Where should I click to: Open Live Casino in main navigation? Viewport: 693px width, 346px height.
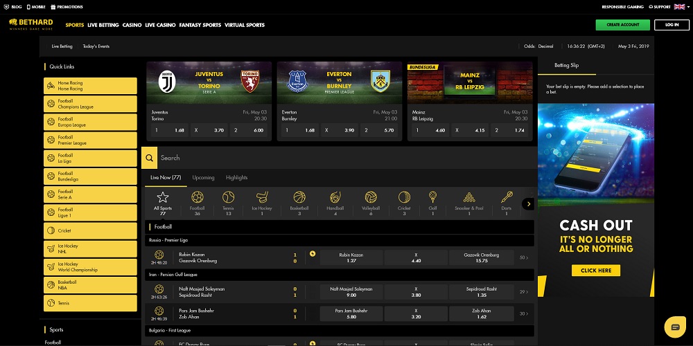click(160, 25)
